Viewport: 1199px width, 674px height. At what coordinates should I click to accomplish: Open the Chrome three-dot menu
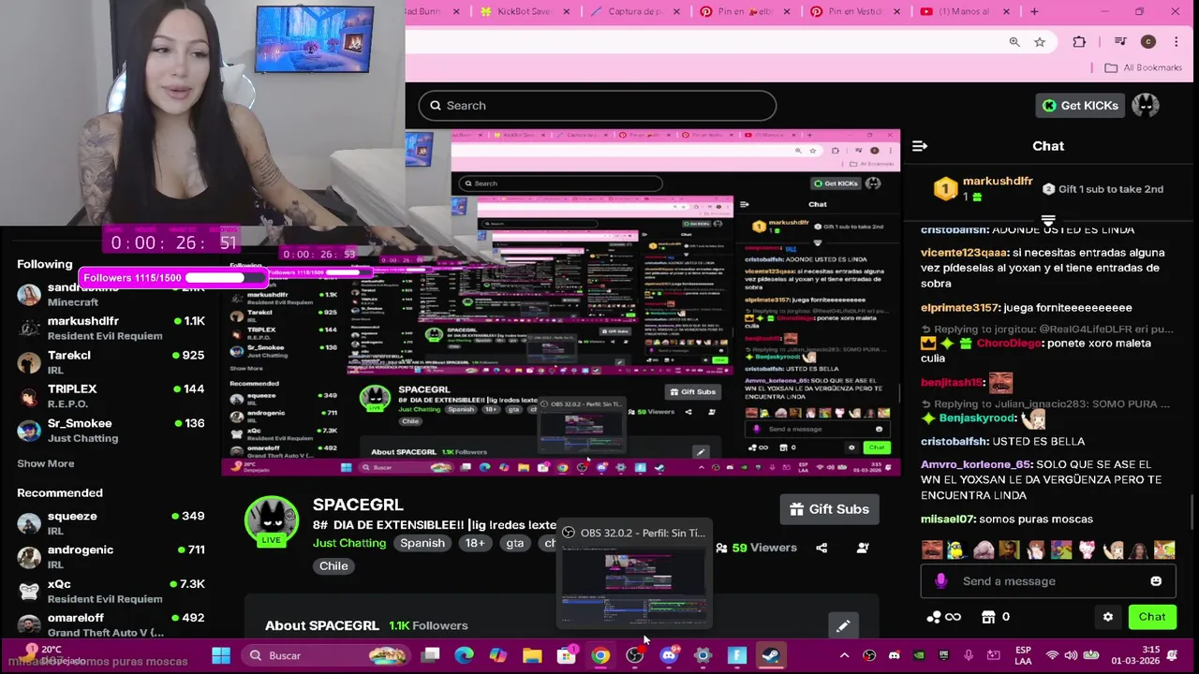pyautogui.click(x=1177, y=42)
